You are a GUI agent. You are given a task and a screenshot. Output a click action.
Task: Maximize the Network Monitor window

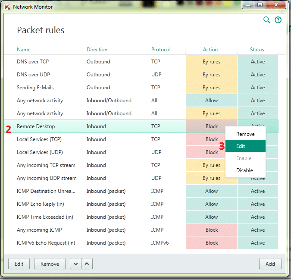(x=260, y=5)
